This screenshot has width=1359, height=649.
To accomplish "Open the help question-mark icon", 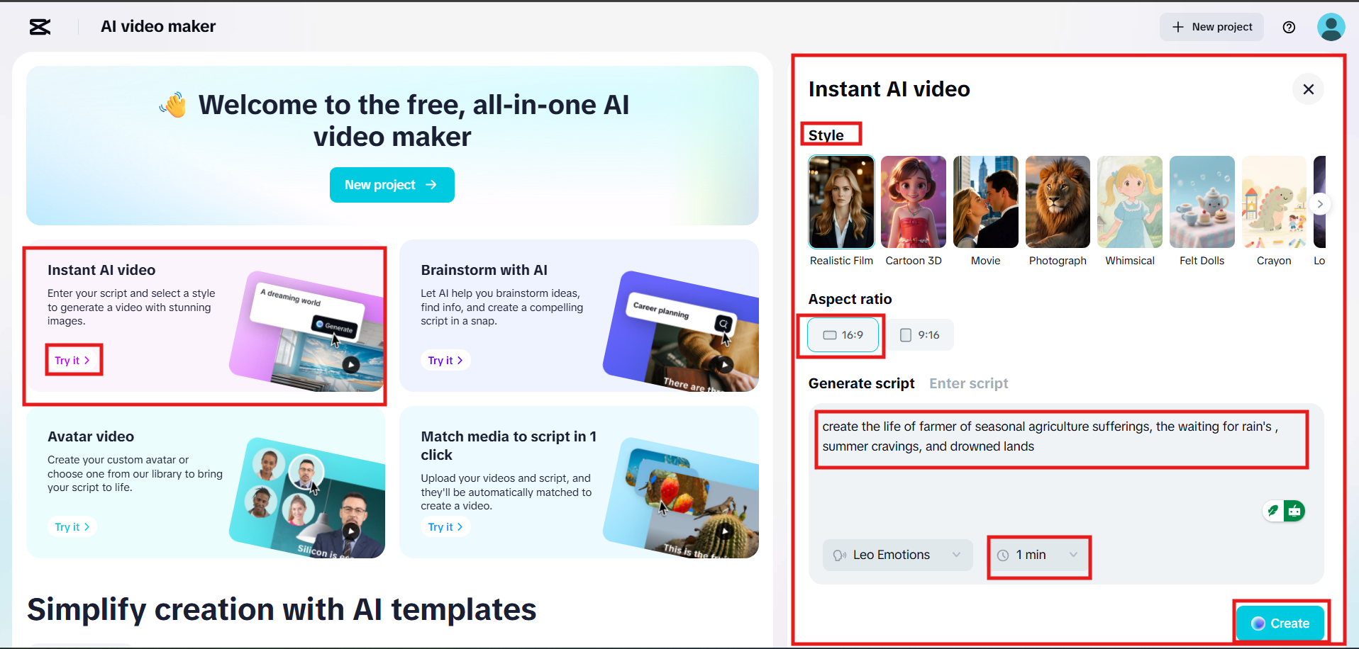I will point(1289,27).
